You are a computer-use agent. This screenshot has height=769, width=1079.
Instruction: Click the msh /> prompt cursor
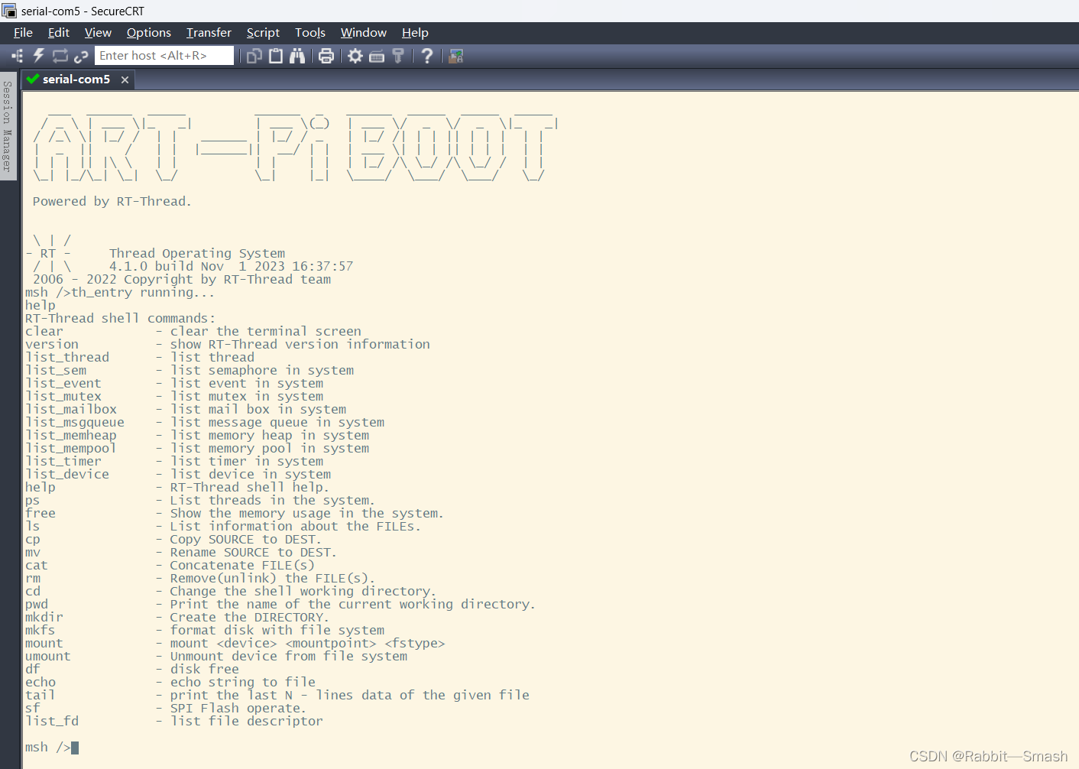coord(75,748)
